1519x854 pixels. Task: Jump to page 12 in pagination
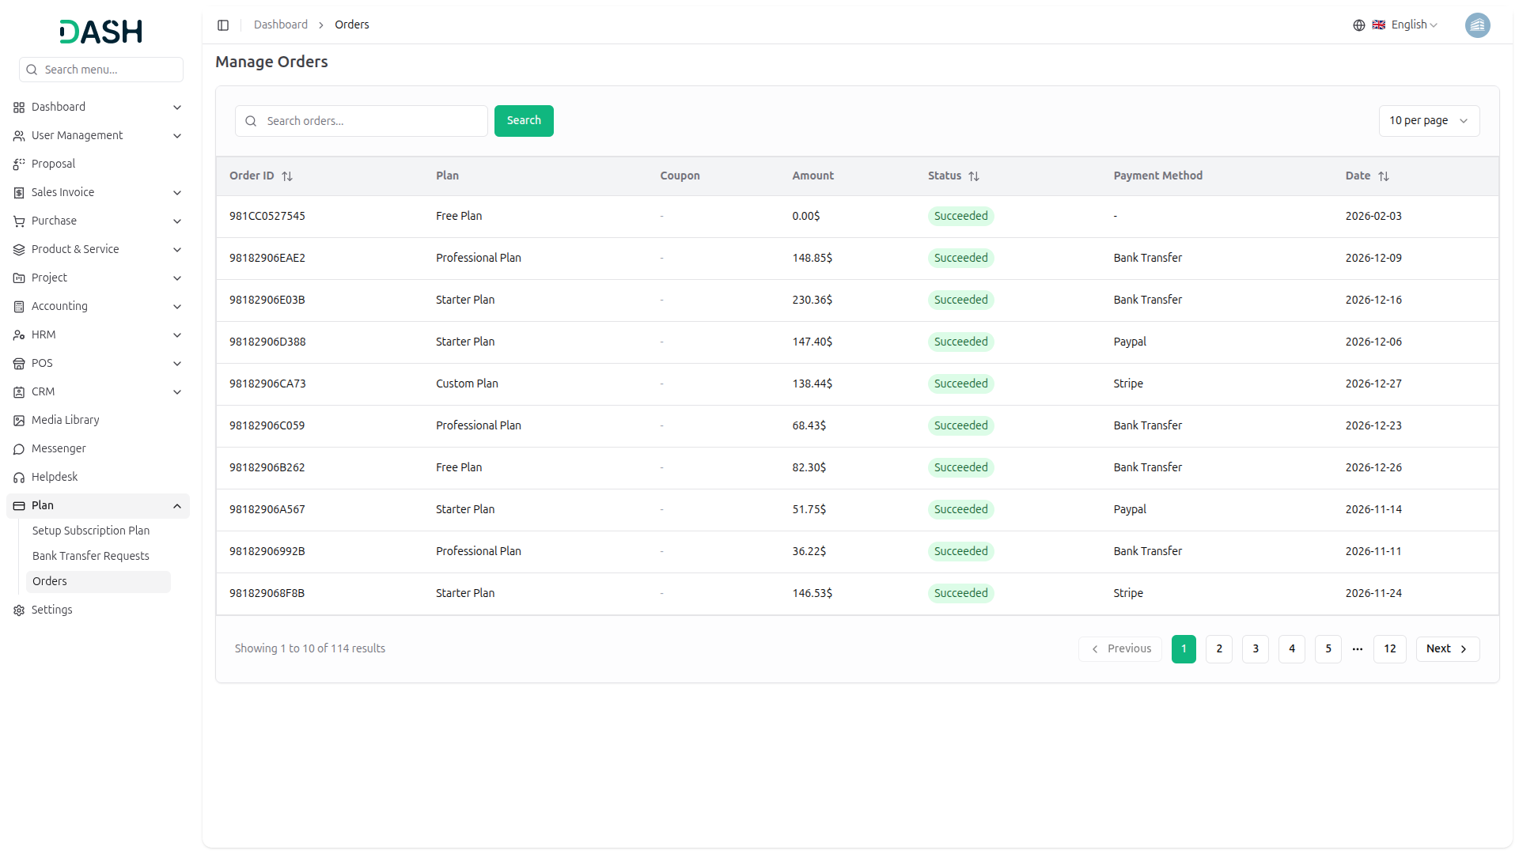point(1389,648)
